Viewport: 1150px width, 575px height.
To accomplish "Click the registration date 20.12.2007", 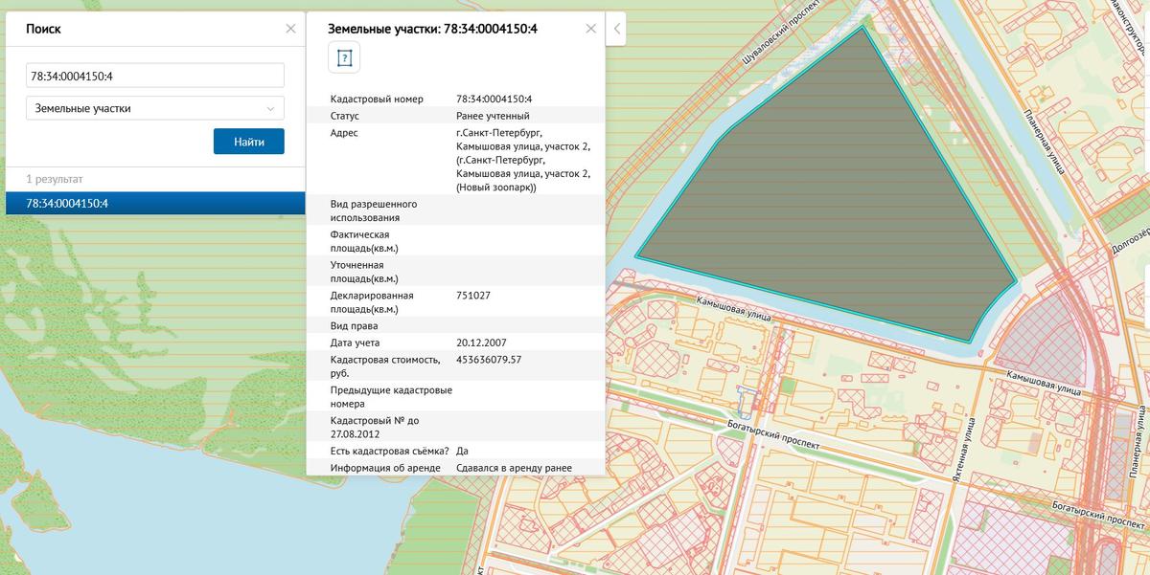I will [x=482, y=343].
